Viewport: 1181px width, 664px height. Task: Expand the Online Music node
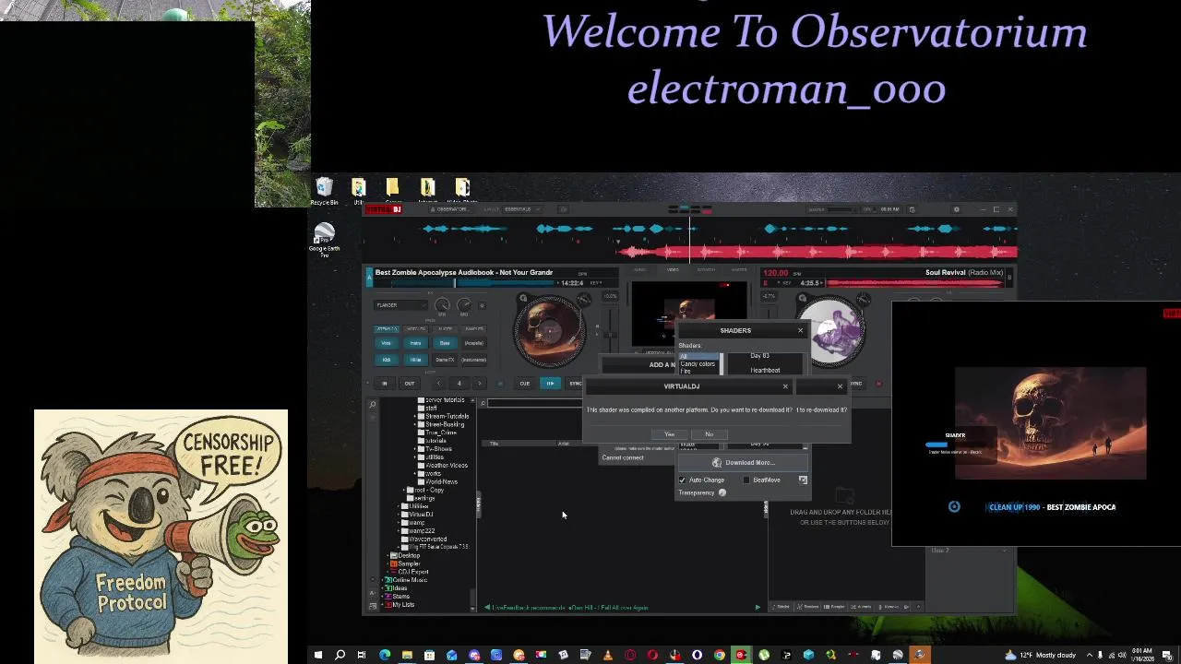[x=384, y=580]
